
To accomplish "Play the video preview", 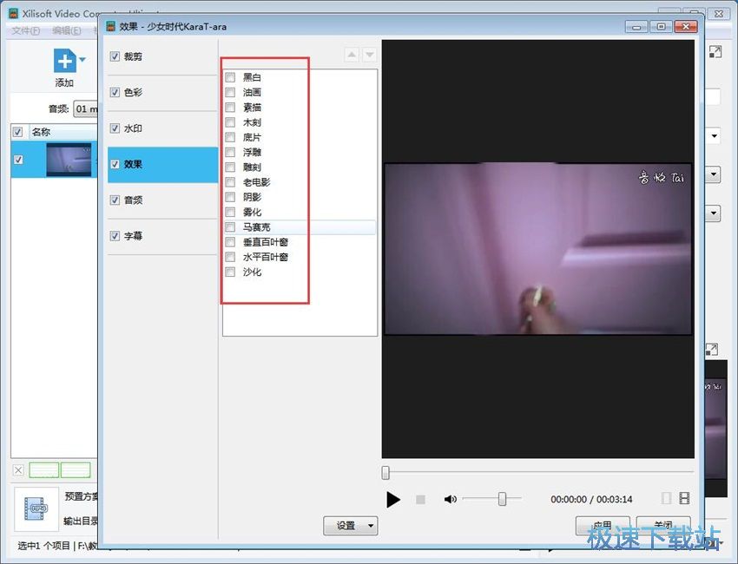I will pyautogui.click(x=393, y=499).
